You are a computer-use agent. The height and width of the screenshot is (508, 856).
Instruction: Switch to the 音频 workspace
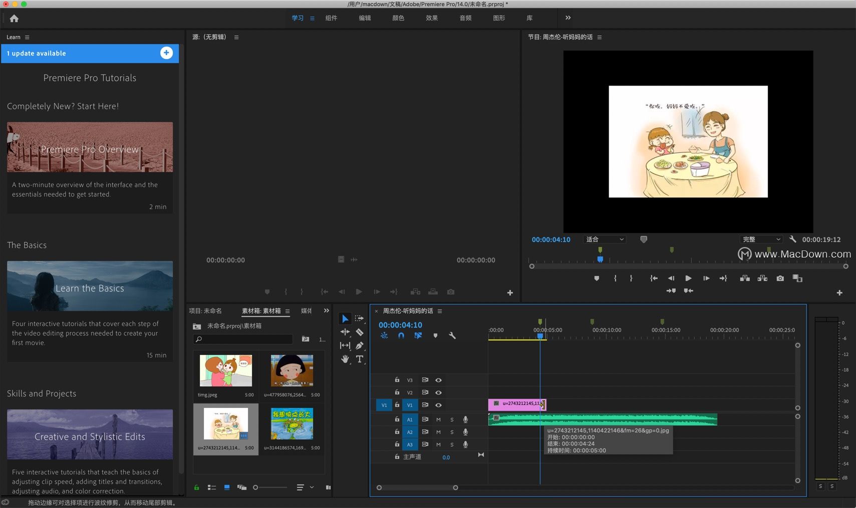pyautogui.click(x=465, y=18)
